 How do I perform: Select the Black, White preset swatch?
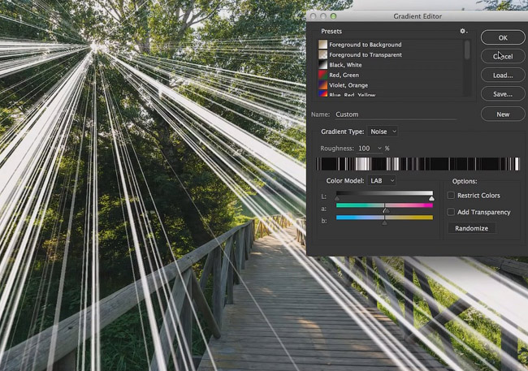point(323,65)
